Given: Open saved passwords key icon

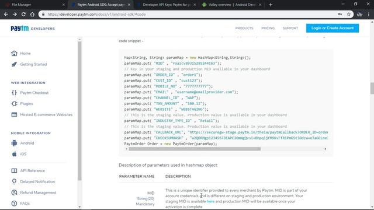Looking at the screenshot, I should 340,14.
